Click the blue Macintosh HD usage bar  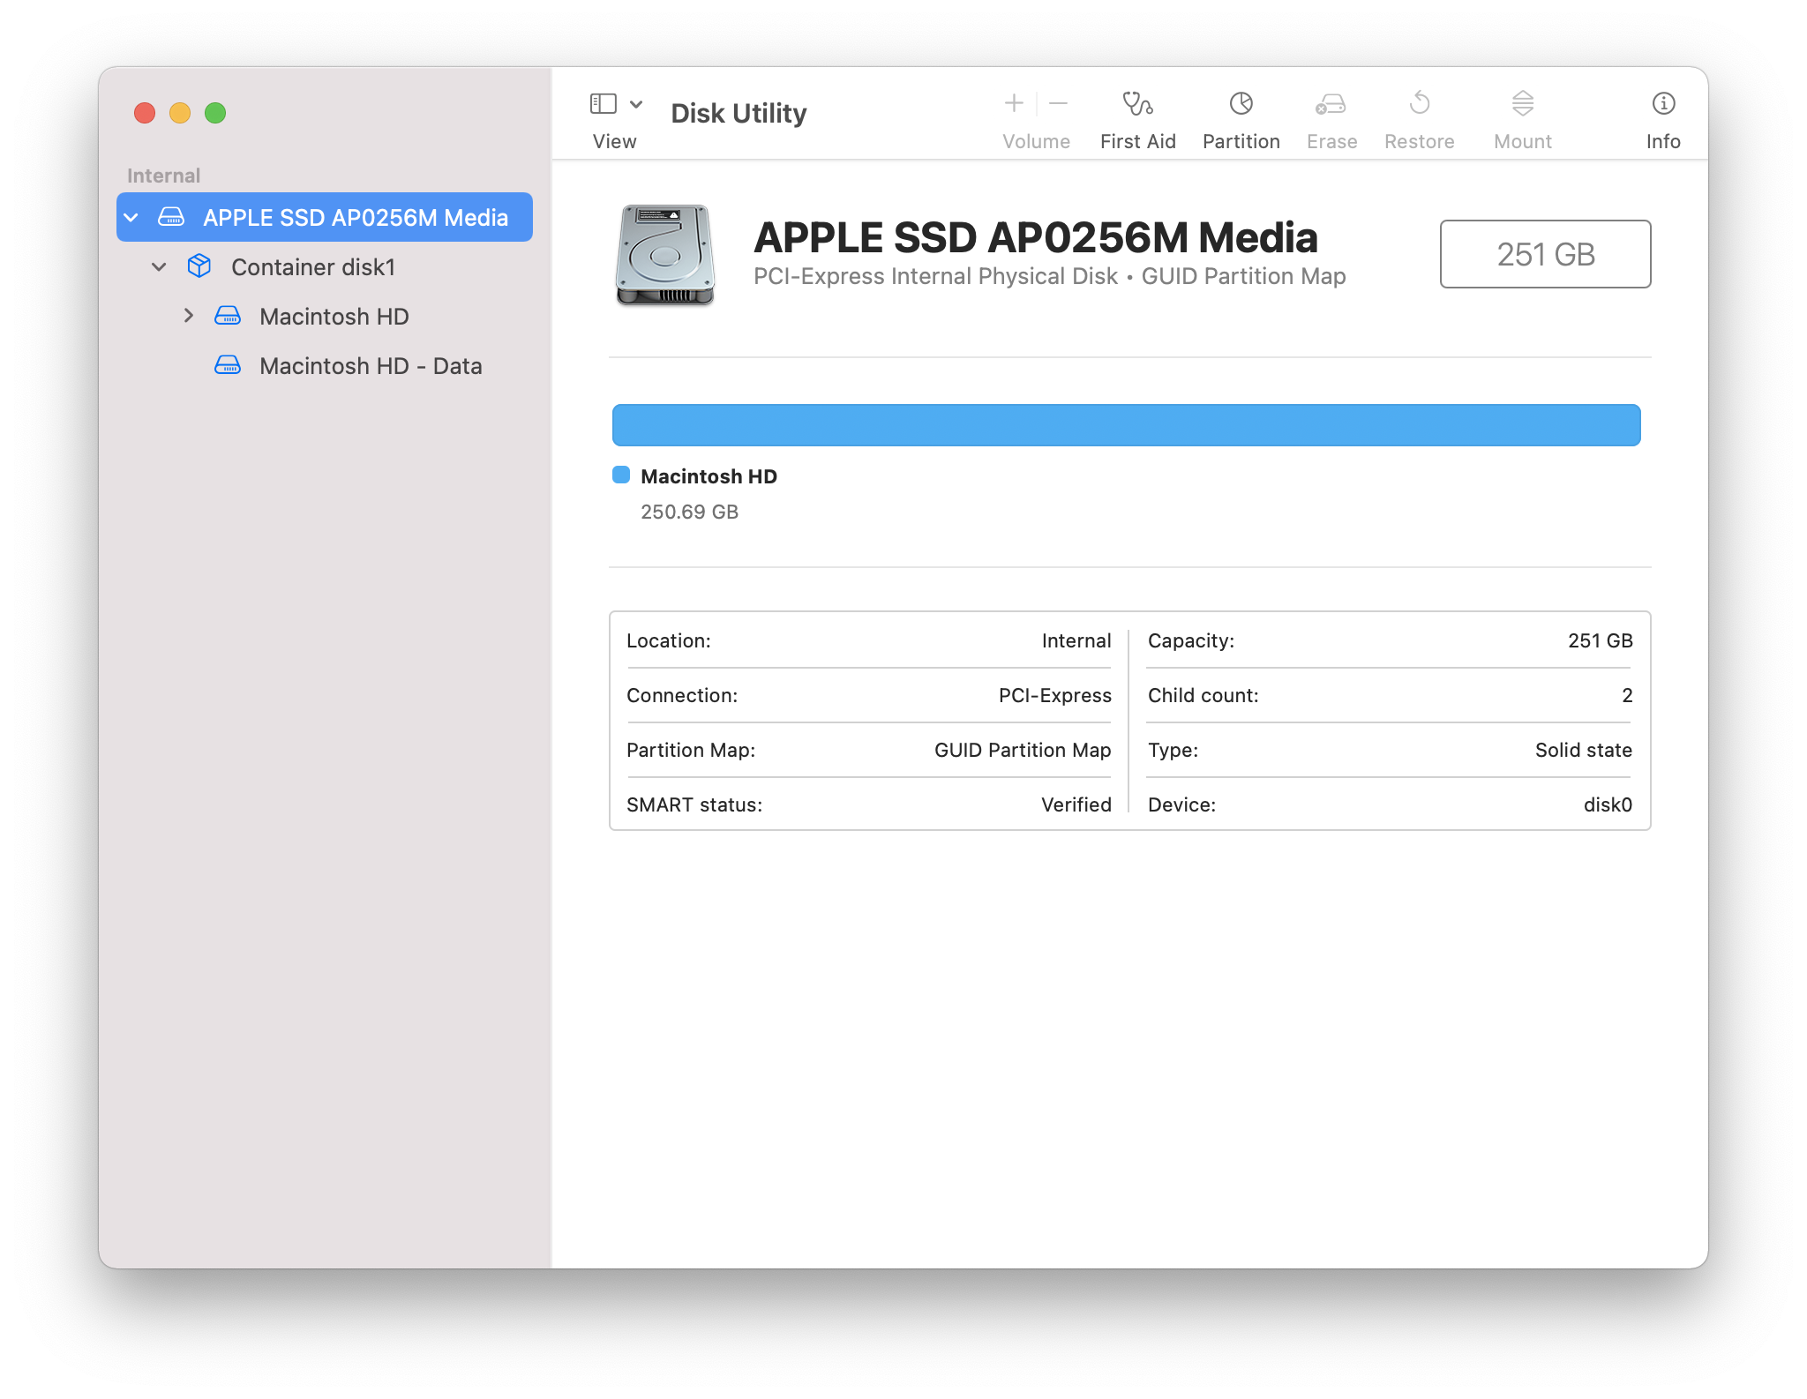1127,425
